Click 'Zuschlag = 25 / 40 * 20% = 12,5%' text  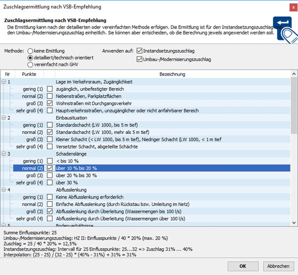coord(40,243)
